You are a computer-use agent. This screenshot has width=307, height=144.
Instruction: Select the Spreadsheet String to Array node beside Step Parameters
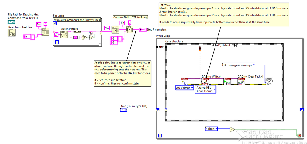[129, 30]
